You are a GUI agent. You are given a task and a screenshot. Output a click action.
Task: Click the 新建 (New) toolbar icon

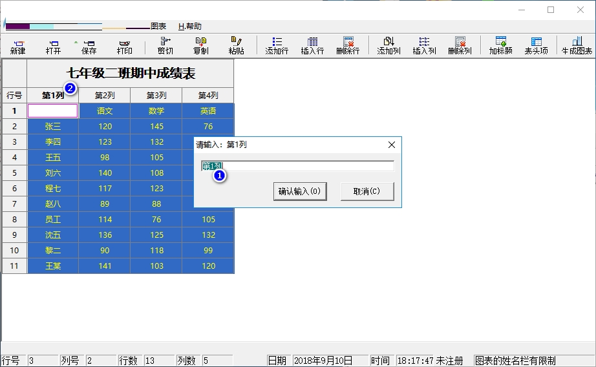point(17,45)
